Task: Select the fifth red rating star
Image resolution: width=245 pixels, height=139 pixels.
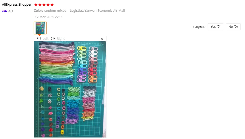Action: (52, 5)
